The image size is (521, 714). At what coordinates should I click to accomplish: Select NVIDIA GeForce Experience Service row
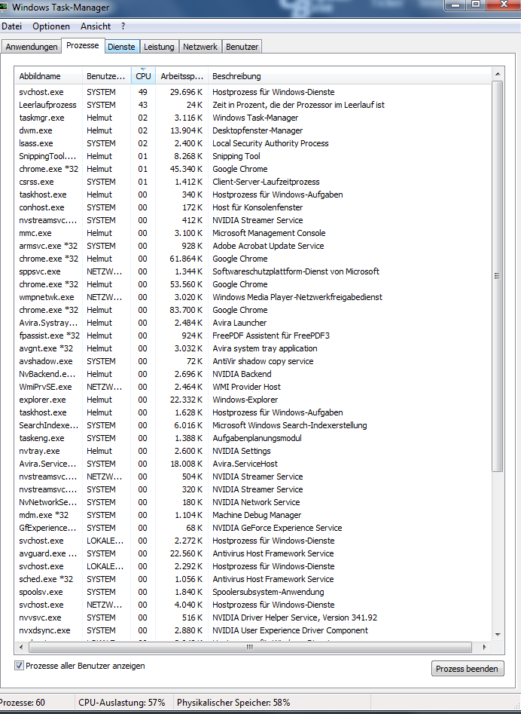pyautogui.click(x=253, y=528)
